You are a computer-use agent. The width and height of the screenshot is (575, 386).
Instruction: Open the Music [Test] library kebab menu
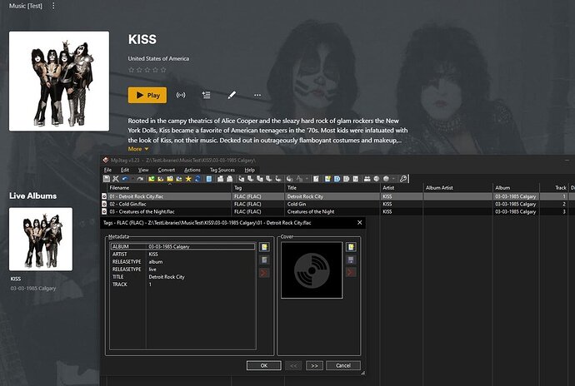coord(53,6)
